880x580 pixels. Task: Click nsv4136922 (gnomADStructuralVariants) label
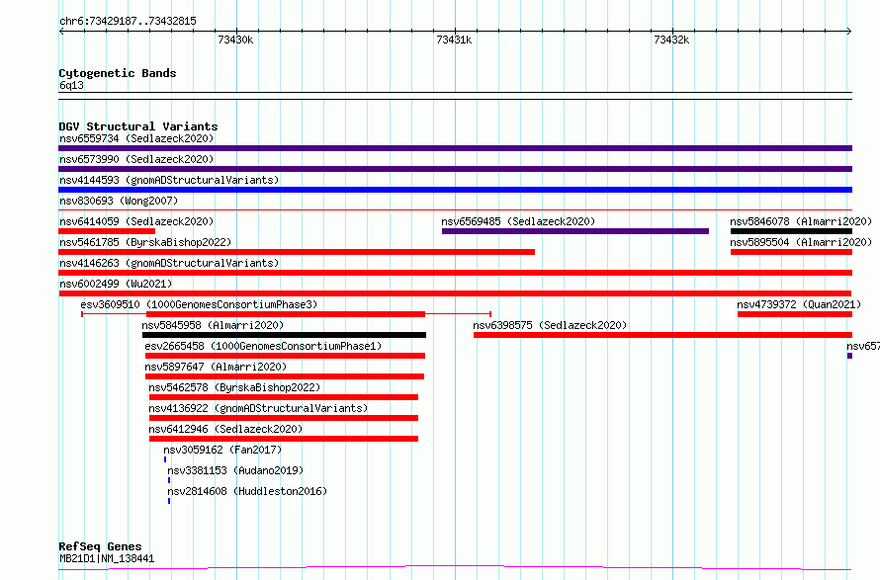coord(258,408)
